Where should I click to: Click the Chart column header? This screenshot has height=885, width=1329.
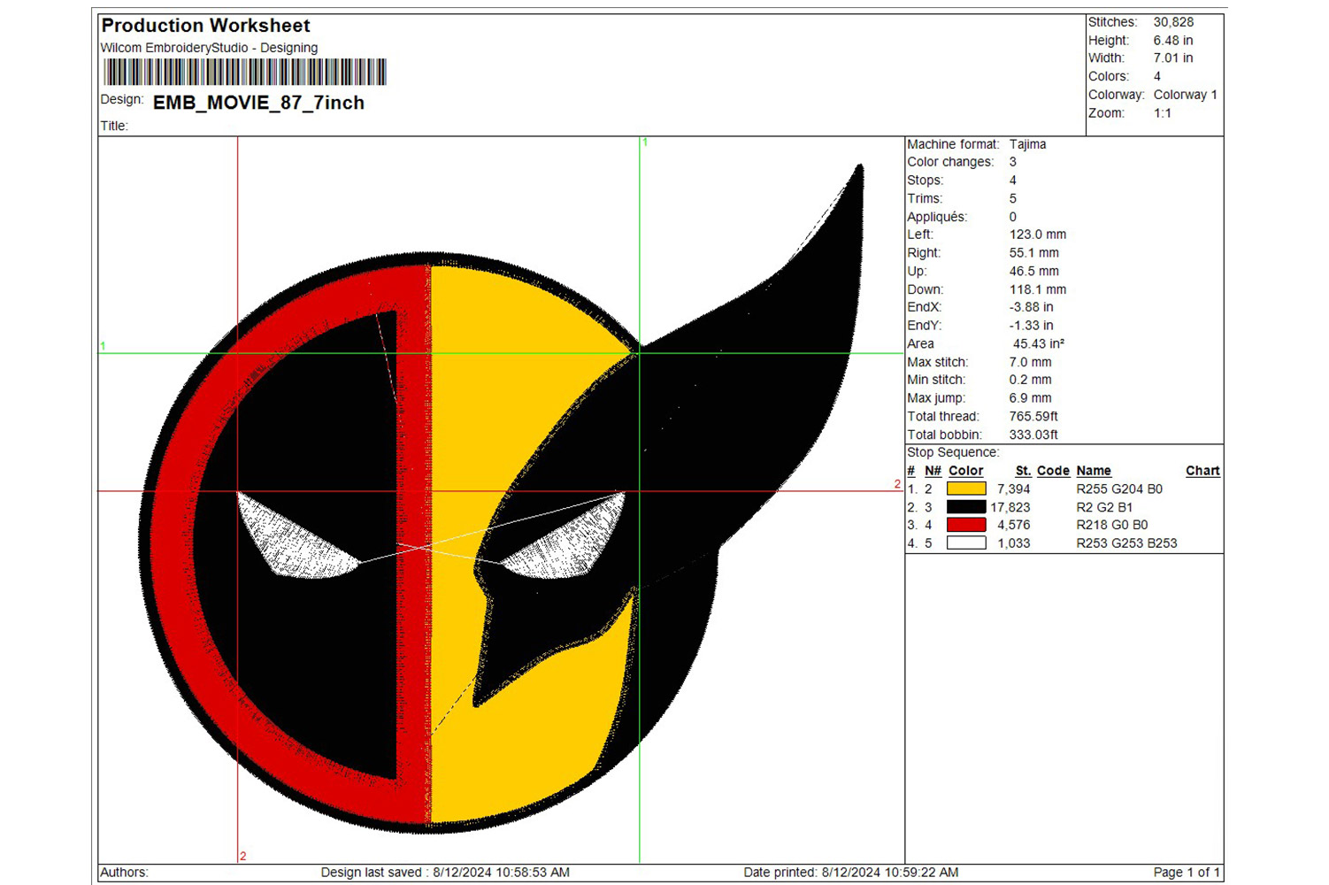point(1202,471)
